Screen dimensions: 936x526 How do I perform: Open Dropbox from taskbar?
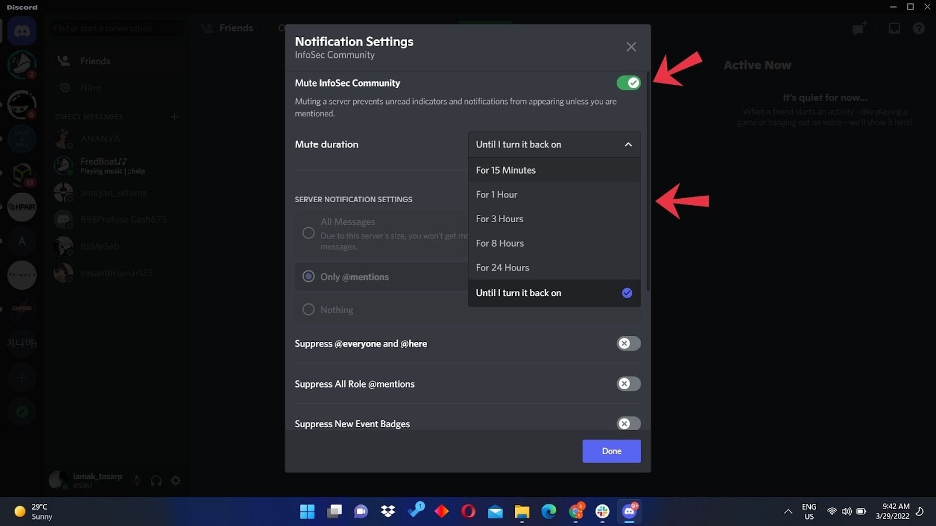click(388, 511)
